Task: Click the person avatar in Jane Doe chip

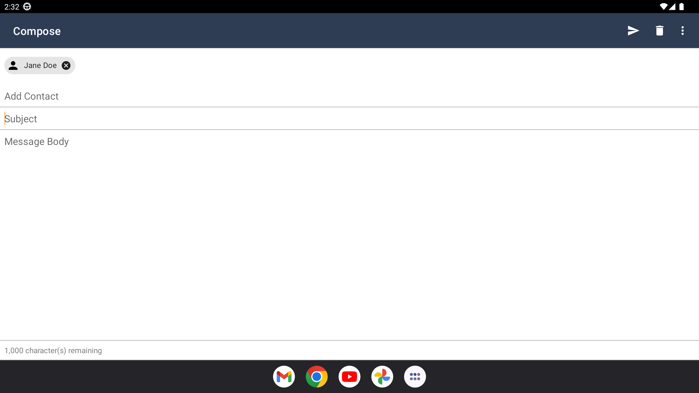Action: (13, 65)
